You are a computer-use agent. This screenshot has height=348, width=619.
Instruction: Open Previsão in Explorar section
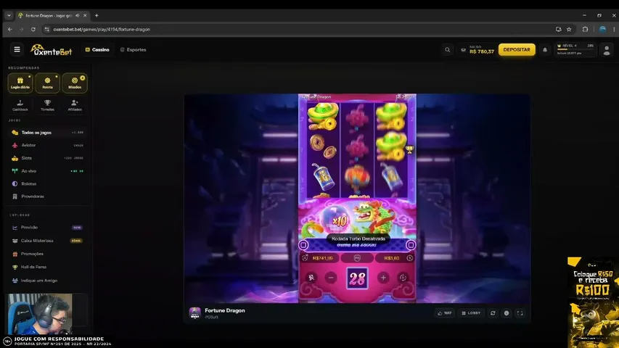tap(47, 227)
